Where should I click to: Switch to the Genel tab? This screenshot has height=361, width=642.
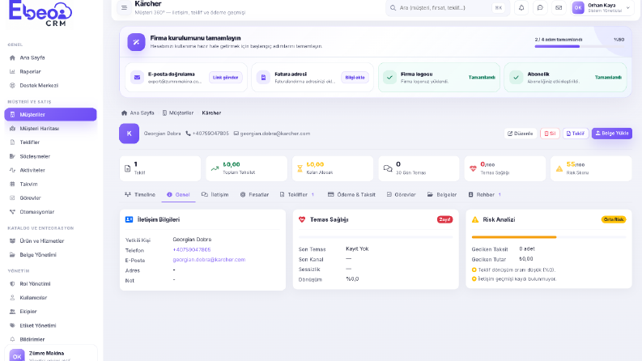pyautogui.click(x=178, y=195)
